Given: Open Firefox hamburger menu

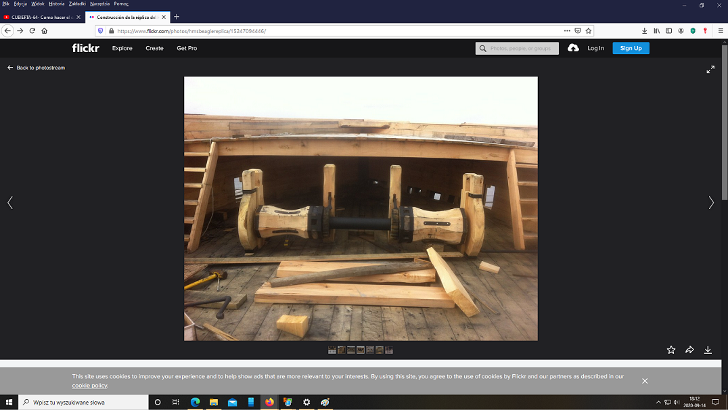Looking at the screenshot, I should pos(721,30).
